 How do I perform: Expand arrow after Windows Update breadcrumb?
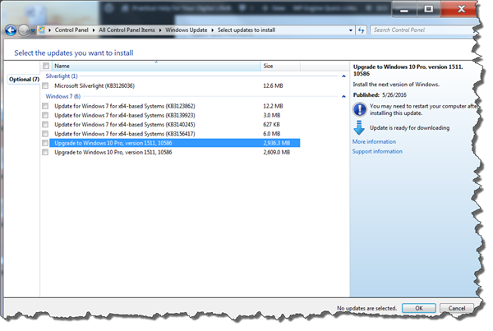click(x=212, y=30)
